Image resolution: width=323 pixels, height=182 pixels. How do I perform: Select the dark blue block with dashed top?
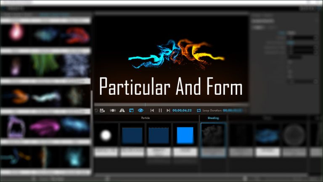coord(159,140)
